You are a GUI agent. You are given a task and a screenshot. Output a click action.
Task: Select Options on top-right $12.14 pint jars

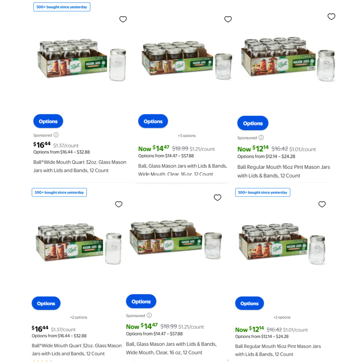tap(253, 123)
